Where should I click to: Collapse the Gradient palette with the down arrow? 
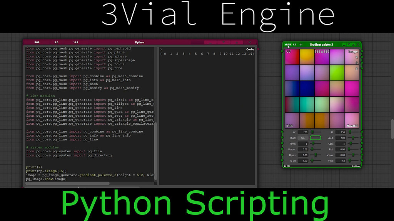pyautogui.click(x=349, y=45)
